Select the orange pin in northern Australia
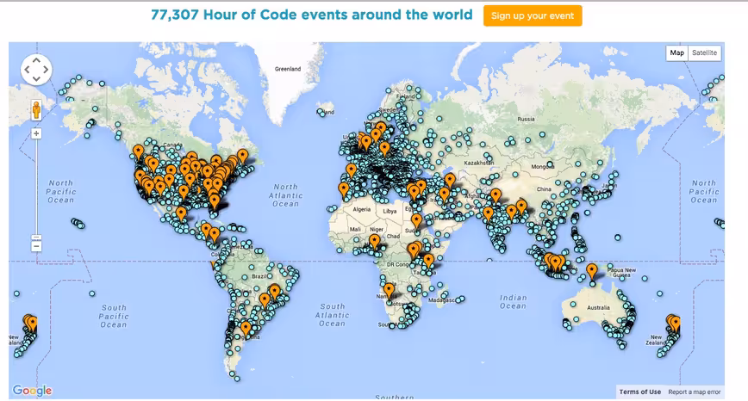This screenshot has height=401, width=748. tap(591, 271)
